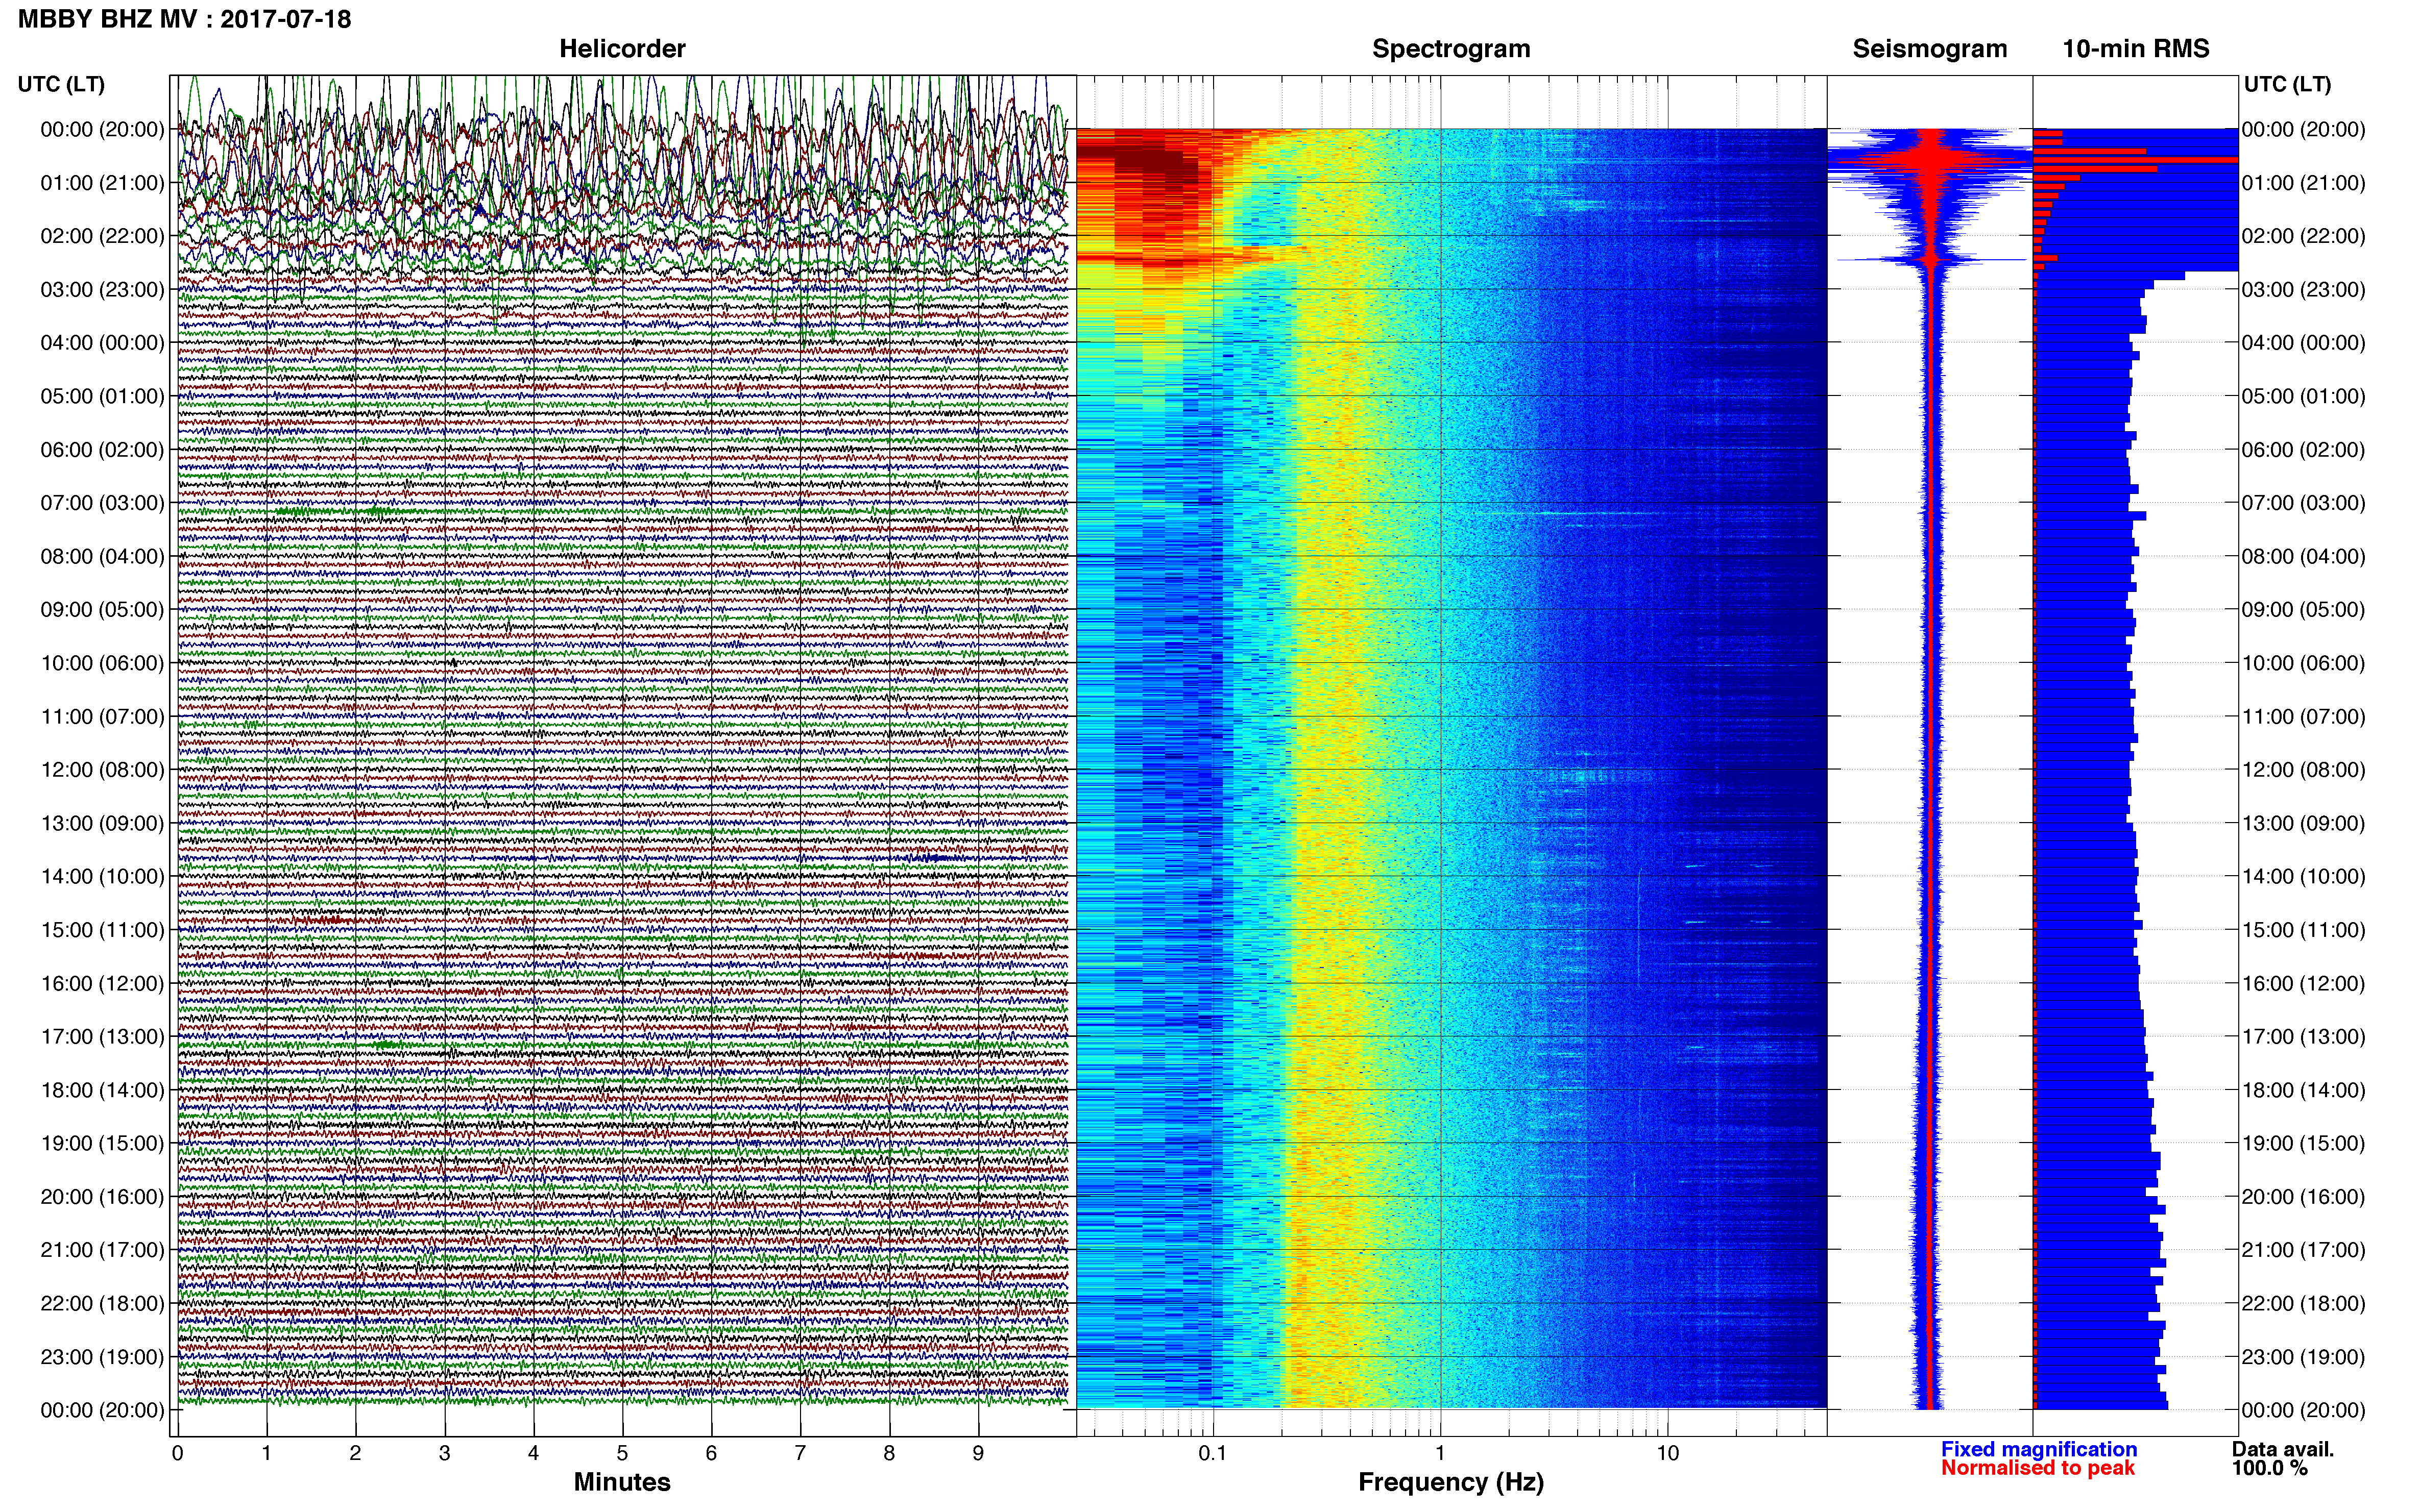Click the left 15:00 (11:00) time label
This screenshot has height=1512, width=2420.
point(102,929)
